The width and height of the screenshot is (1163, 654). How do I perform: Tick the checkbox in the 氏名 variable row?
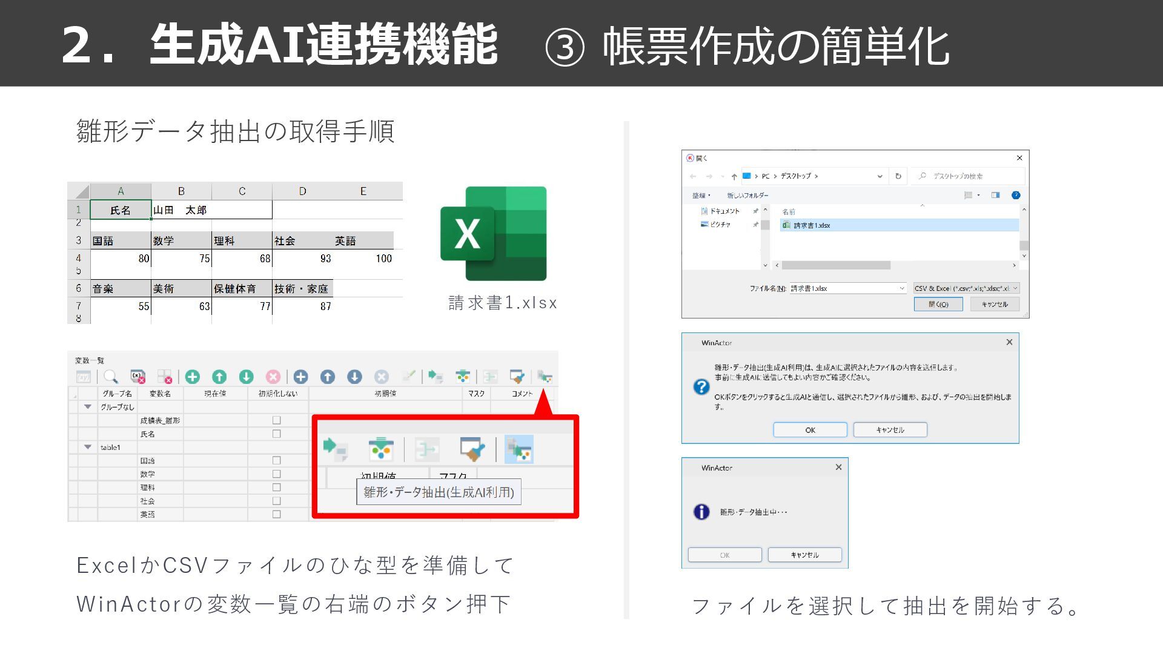(x=277, y=434)
